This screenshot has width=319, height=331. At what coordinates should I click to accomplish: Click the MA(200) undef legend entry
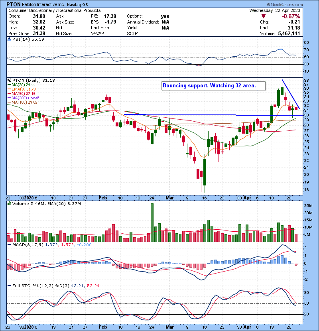coord(23,98)
